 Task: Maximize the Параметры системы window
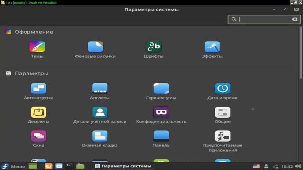[285, 9]
